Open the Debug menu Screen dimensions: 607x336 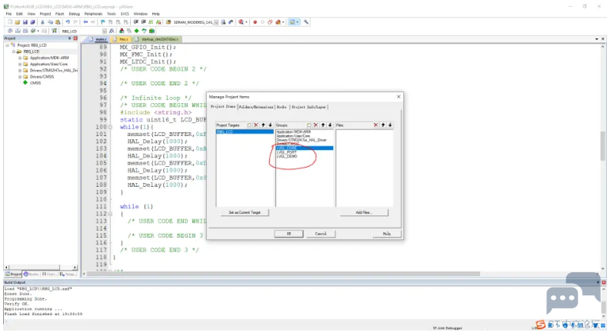(x=74, y=14)
